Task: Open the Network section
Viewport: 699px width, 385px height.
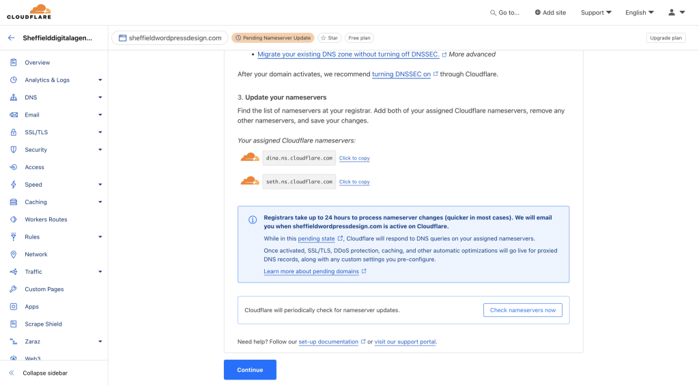Action: pos(36,254)
